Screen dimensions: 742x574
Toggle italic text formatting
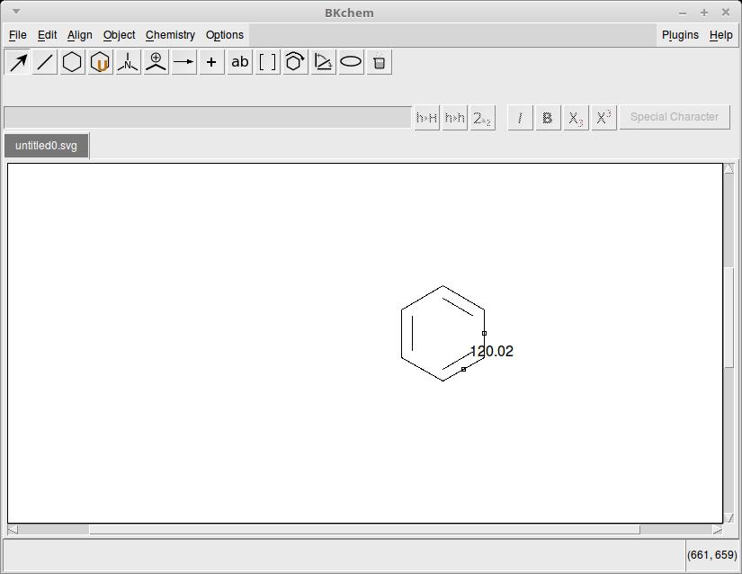pos(520,117)
